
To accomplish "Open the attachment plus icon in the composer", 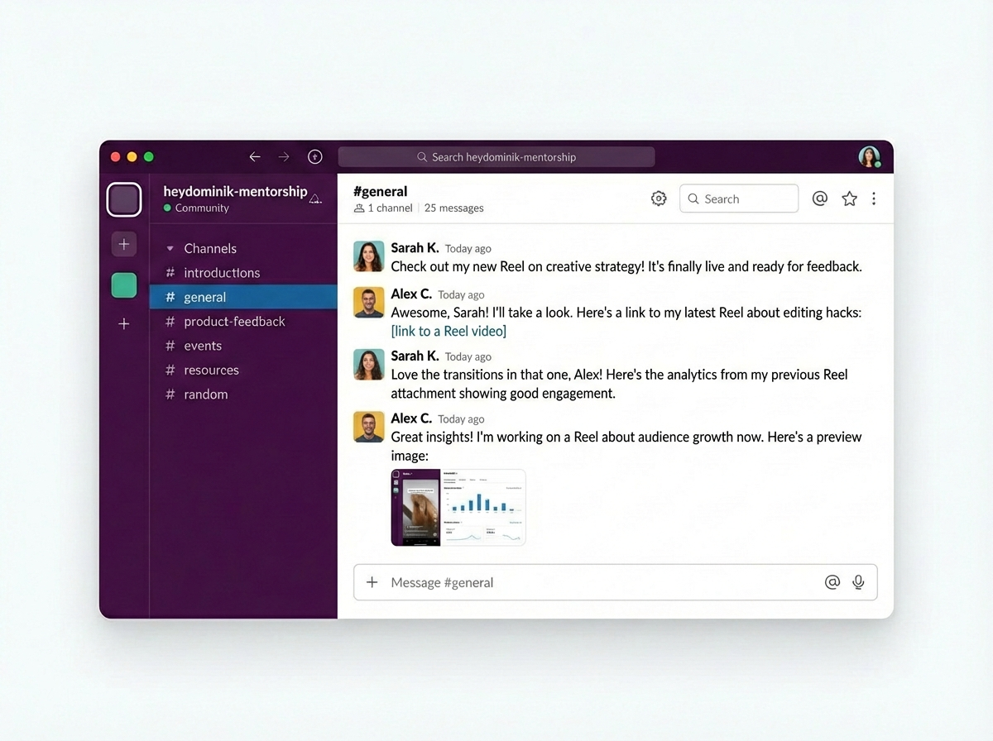I will [373, 582].
